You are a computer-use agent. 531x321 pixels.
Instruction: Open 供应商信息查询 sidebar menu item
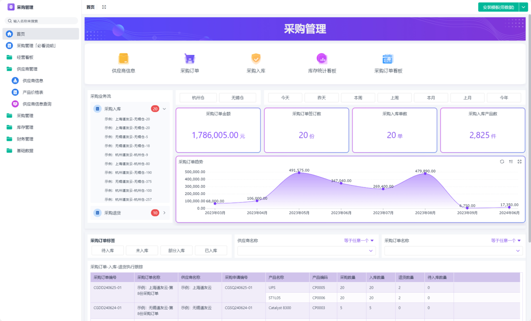pyautogui.click(x=41, y=104)
